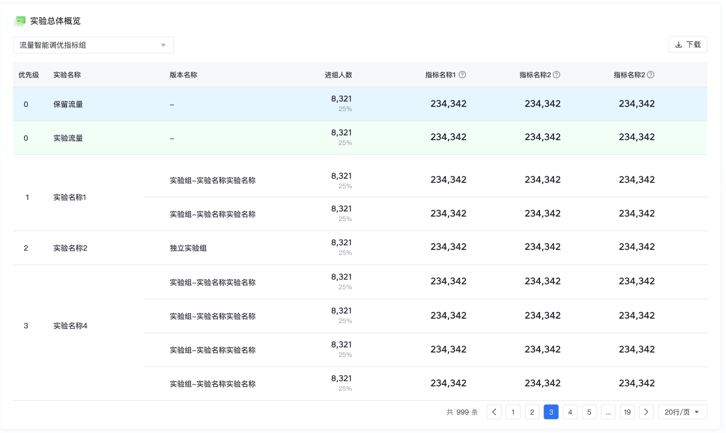Click priority 3 cell of 实验名称4
Screen dimensions: 726x433
pos(26,326)
